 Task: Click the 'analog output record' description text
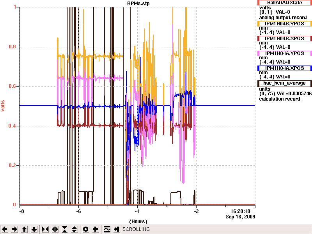coord(283,18)
